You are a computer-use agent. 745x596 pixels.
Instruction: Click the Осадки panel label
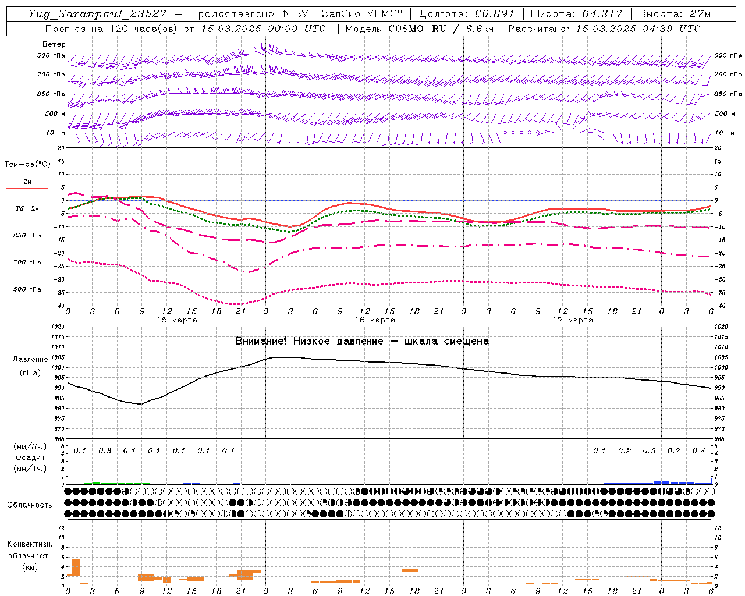point(30,457)
